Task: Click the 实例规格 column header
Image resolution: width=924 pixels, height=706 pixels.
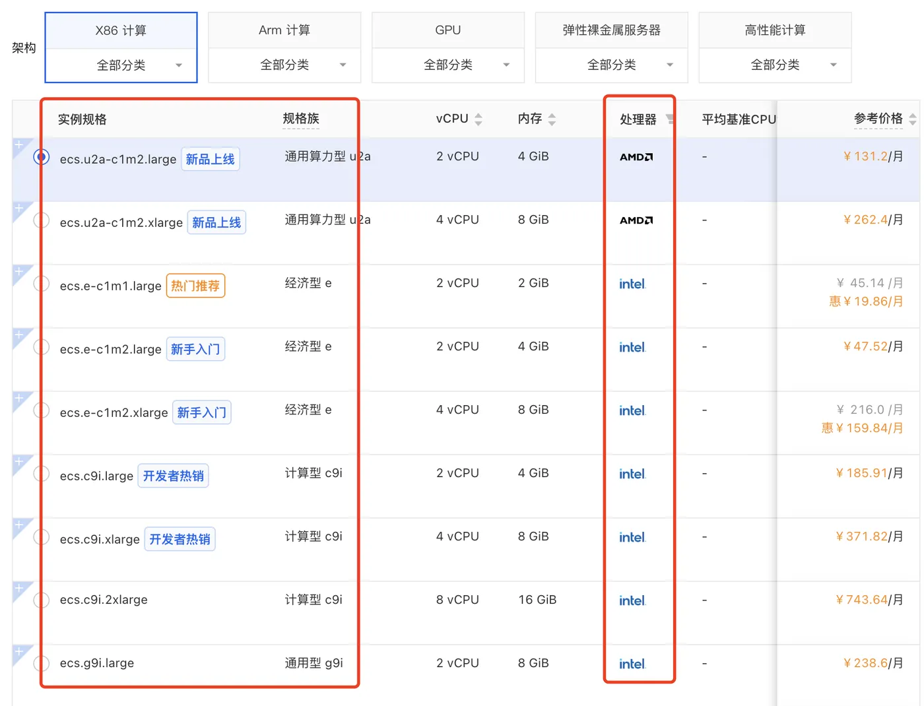Action: [82, 119]
